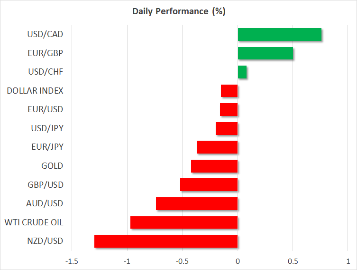The image size is (357, 270).
Task: Select the NZD/USD category label
Action: pos(46,241)
